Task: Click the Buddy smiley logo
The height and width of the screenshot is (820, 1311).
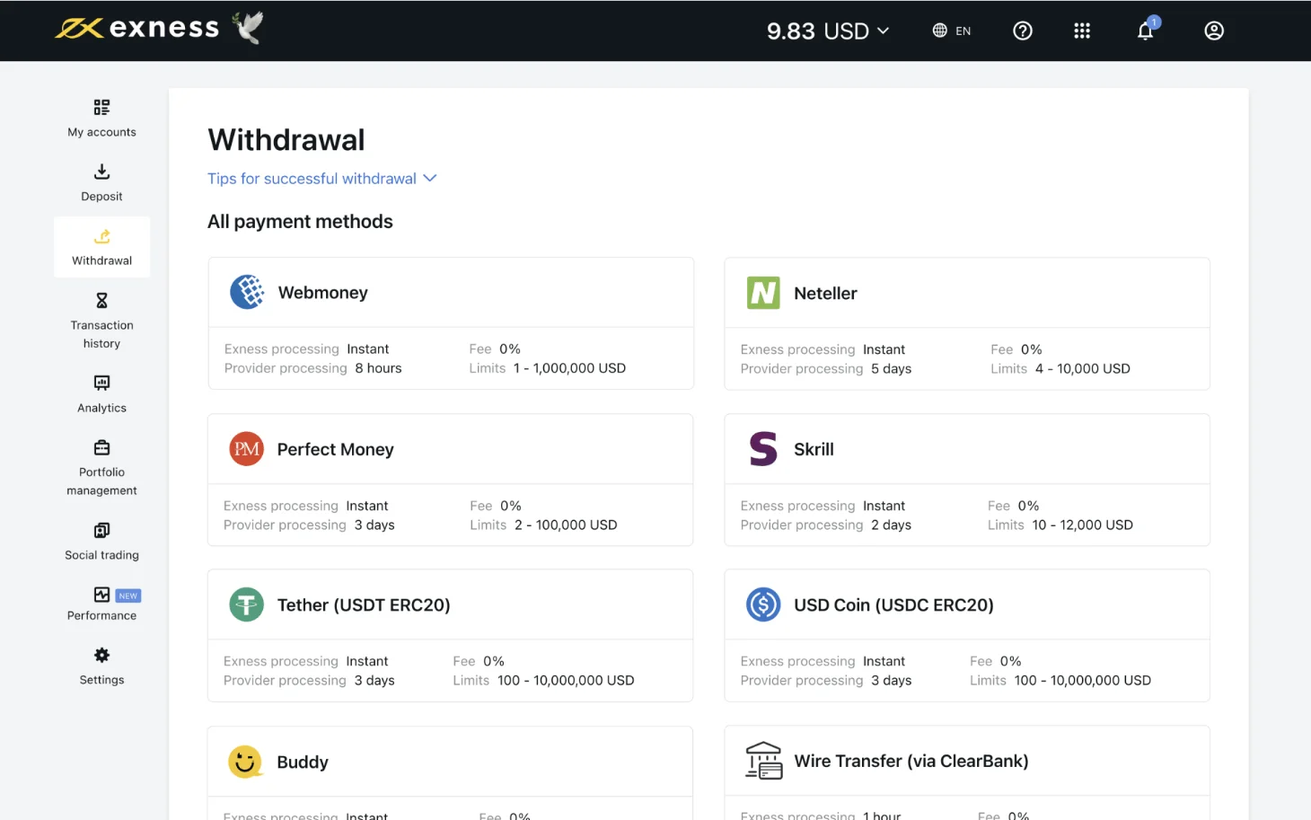Action: tap(244, 762)
